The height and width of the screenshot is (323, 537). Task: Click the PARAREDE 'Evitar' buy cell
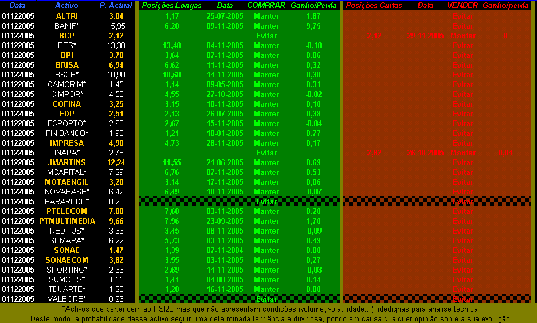pos(266,201)
